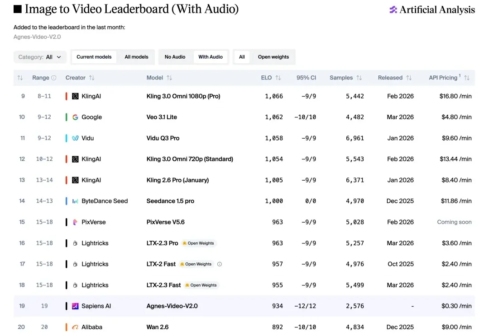The width and height of the screenshot is (489, 336).
Task: Open the Kling 2.6 Pro (January) model
Action: click(178, 180)
